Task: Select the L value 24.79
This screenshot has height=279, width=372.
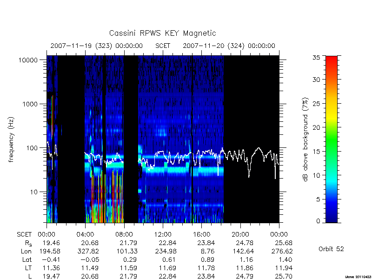Action: pyautogui.click(x=245, y=276)
